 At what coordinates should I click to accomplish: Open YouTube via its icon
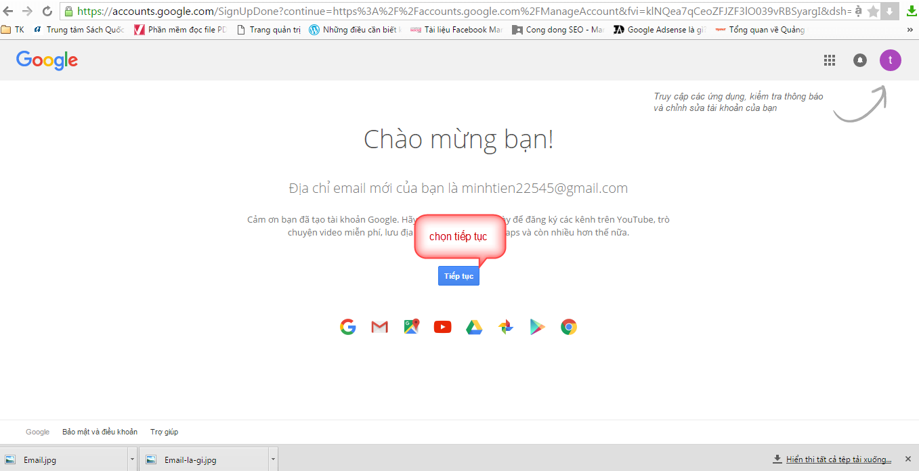pos(442,327)
